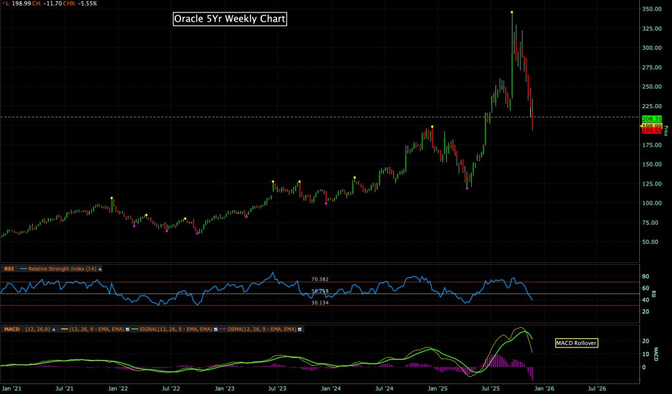Click the MACD Rollover annotation label
Viewport: 672px width, 394px height.
point(577,342)
